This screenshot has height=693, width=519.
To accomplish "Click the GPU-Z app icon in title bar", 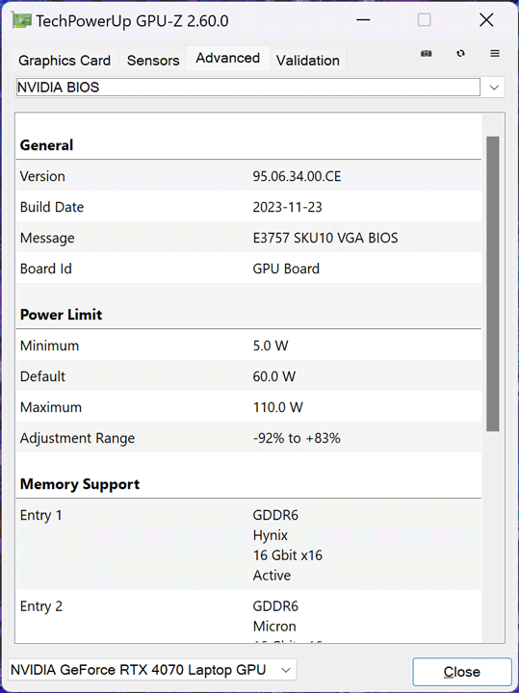I will tap(21, 20).
